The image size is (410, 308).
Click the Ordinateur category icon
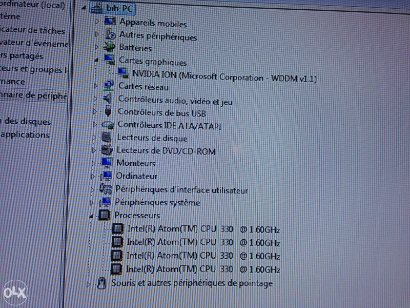[x=106, y=176]
